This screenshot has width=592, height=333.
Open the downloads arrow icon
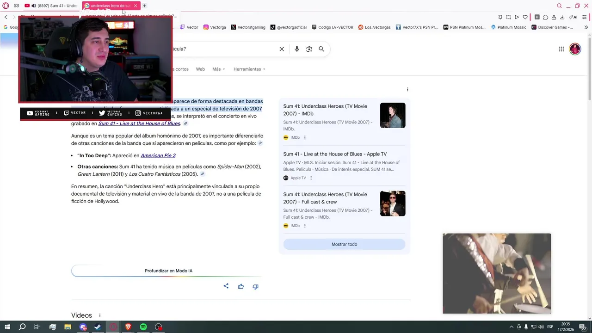[562, 17]
